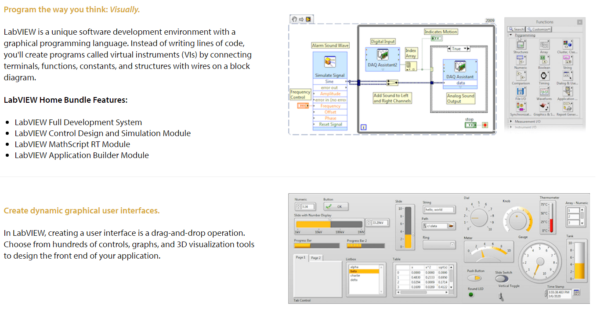
Task: Select the Array palette icon
Action: tap(544, 44)
